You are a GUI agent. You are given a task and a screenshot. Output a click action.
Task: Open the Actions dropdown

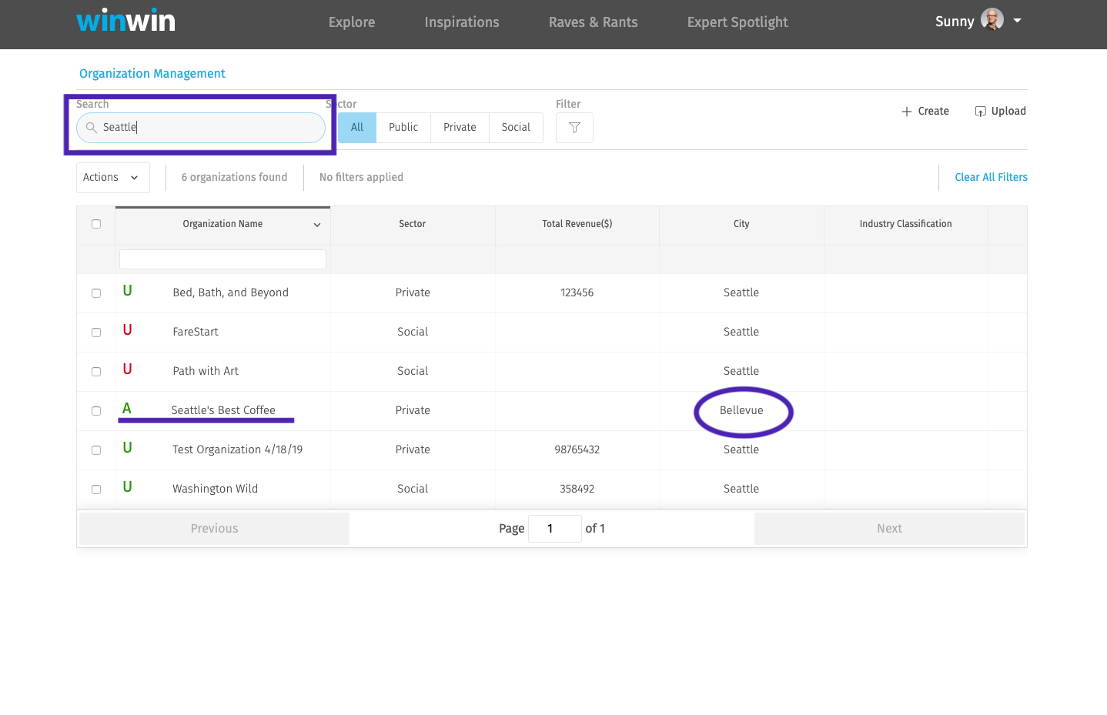(112, 177)
